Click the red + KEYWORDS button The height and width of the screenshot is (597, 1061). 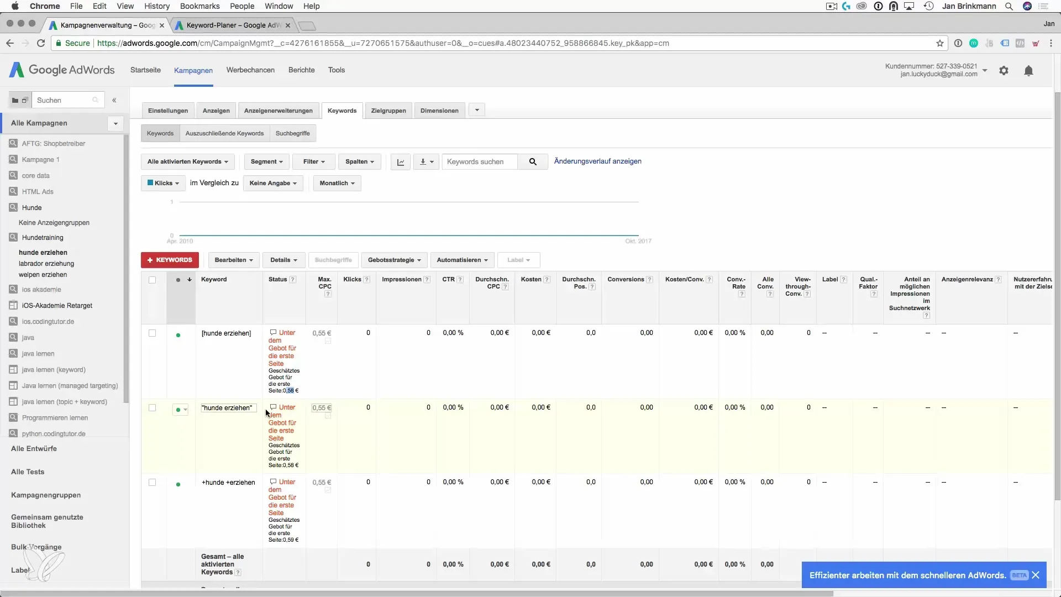click(170, 260)
